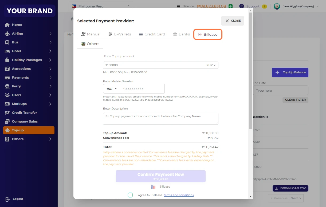Open the PHP currency dropdown
Image resolution: width=326 pixels, height=207 pixels.
click(211, 65)
